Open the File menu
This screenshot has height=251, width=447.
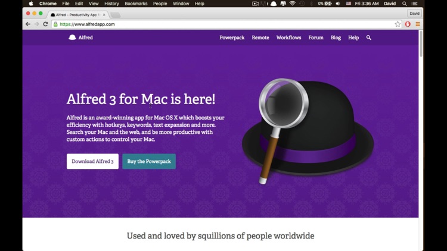pyautogui.click(x=66, y=4)
